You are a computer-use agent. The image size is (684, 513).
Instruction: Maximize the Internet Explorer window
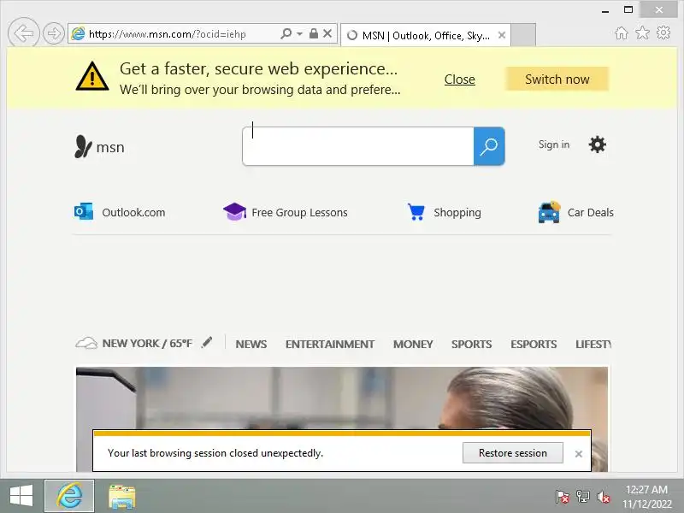point(628,9)
